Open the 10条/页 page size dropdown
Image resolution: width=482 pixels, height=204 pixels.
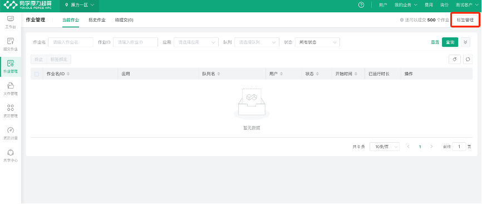(x=385, y=147)
